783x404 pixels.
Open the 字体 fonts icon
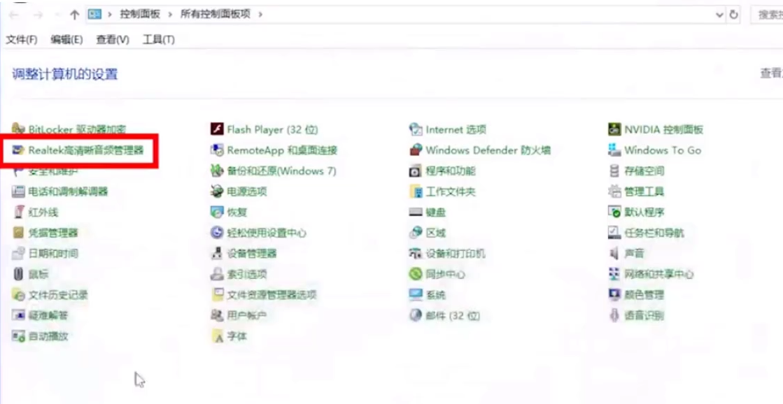pos(216,336)
